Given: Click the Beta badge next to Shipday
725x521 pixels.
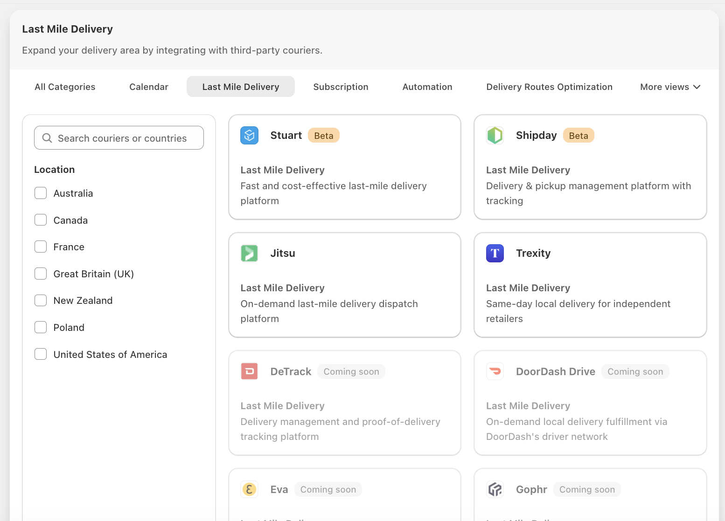Looking at the screenshot, I should point(579,136).
